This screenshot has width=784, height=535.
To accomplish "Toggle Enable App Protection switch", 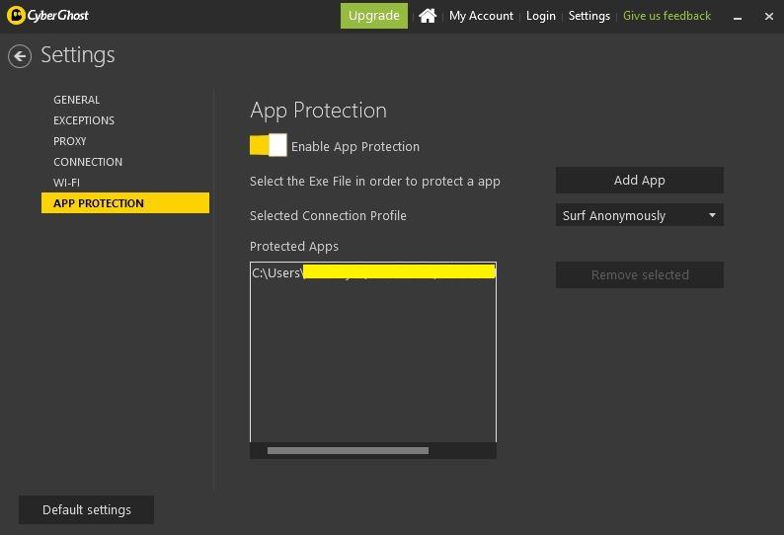I will [x=269, y=145].
